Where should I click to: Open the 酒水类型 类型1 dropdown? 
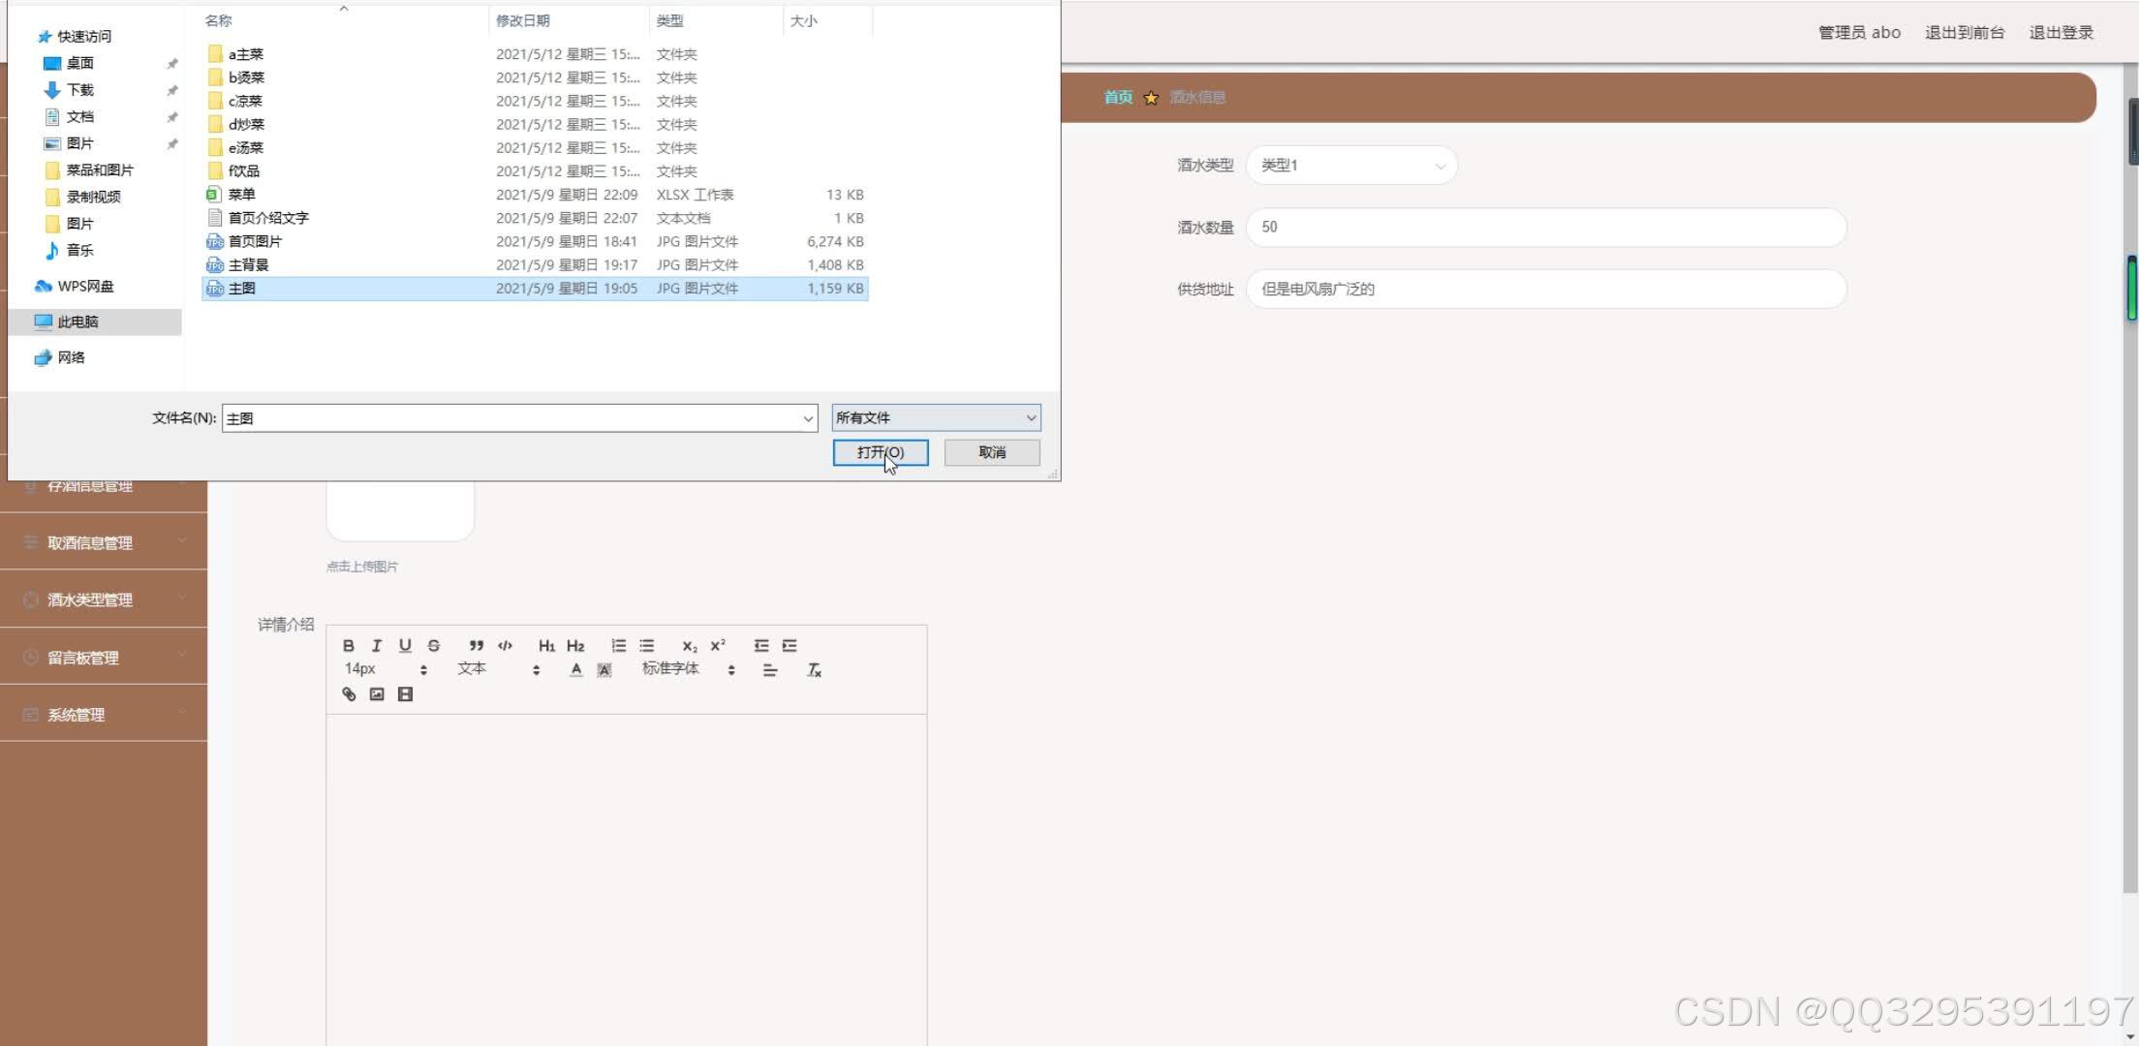(x=1351, y=166)
